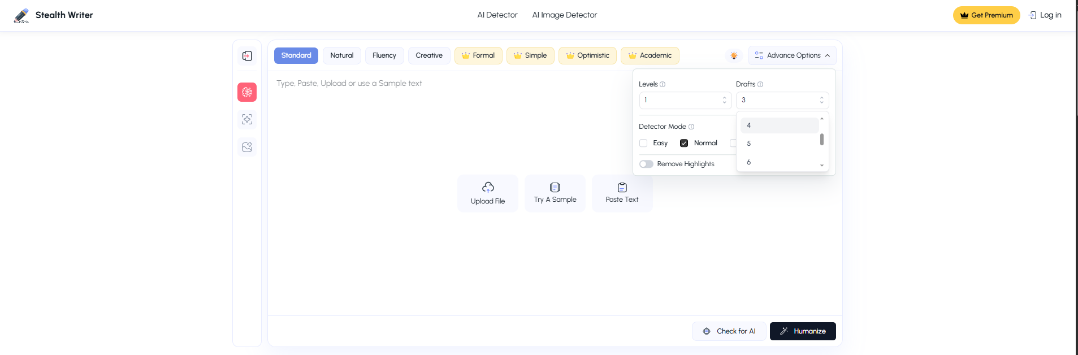
Task: Open the AI scan detector sidebar icon
Action: click(x=247, y=119)
